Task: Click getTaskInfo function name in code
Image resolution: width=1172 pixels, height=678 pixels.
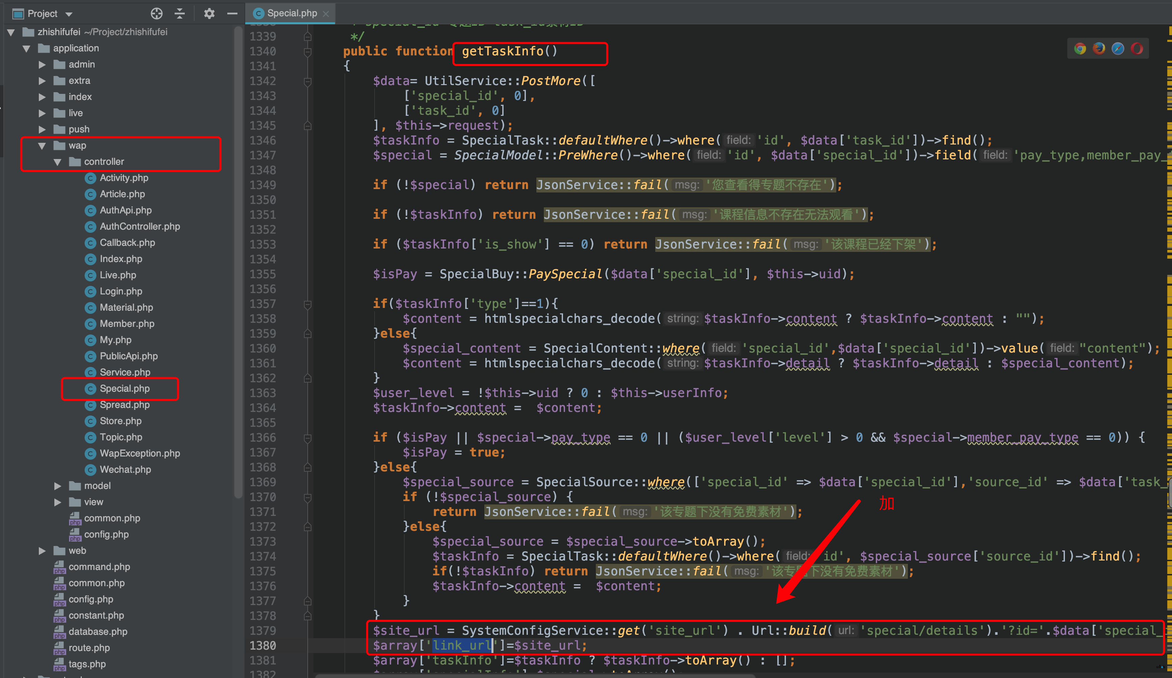Action: (x=503, y=51)
